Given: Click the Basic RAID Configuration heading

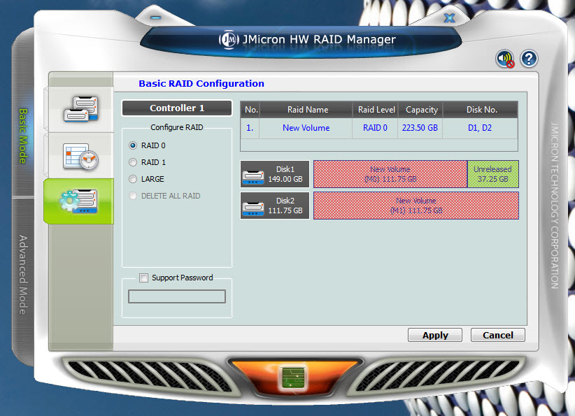Looking at the screenshot, I should tap(201, 84).
